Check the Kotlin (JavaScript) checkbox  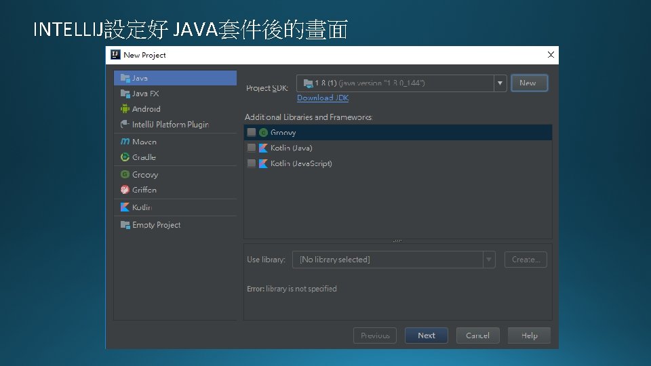tap(251, 163)
